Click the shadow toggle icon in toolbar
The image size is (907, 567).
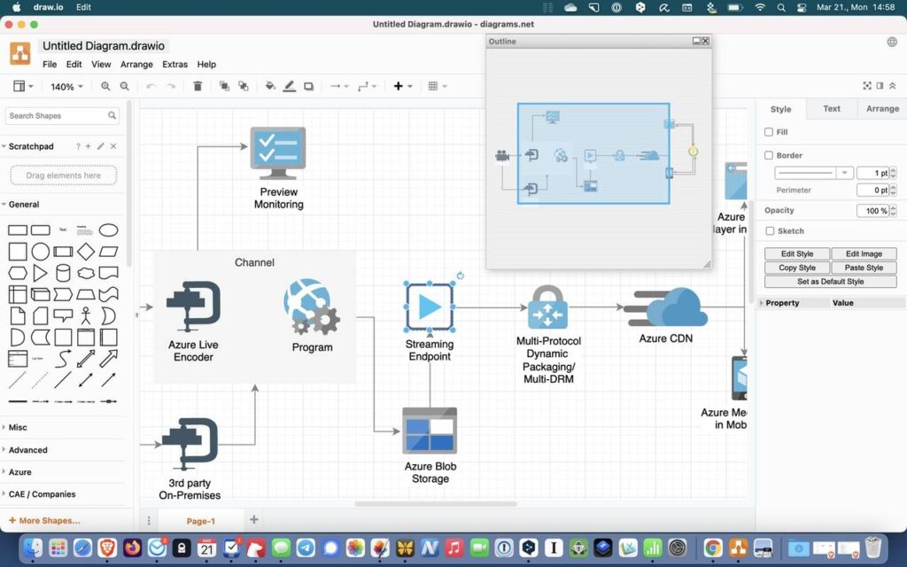point(309,86)
